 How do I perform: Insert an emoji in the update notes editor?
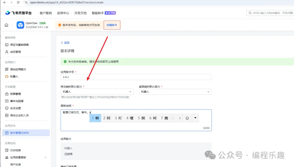[188, 118]
